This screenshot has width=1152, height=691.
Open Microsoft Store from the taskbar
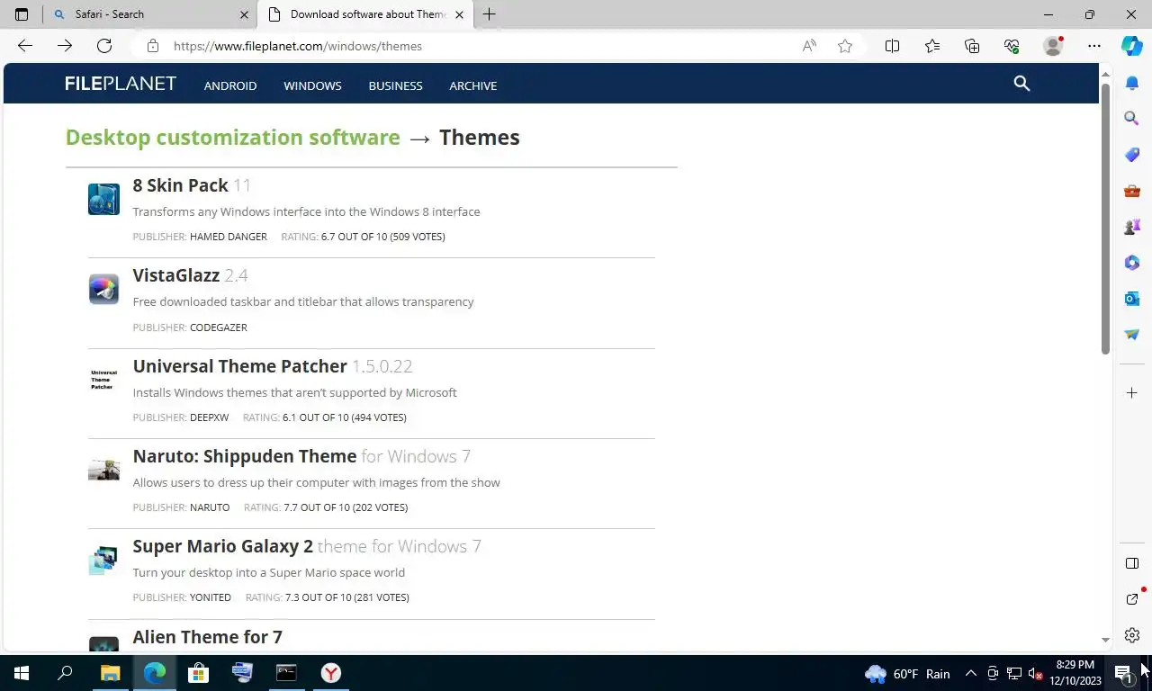[x=198, y=673]
